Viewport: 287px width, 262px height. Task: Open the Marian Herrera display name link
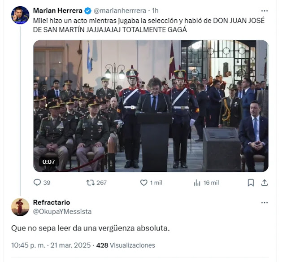coord(58,11)
